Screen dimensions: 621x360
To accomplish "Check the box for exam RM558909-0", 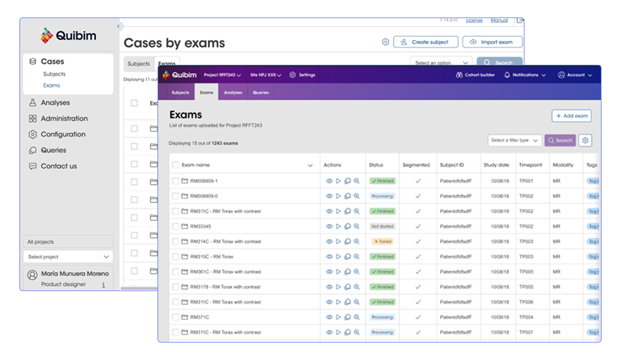I will (x=176, y=196).
